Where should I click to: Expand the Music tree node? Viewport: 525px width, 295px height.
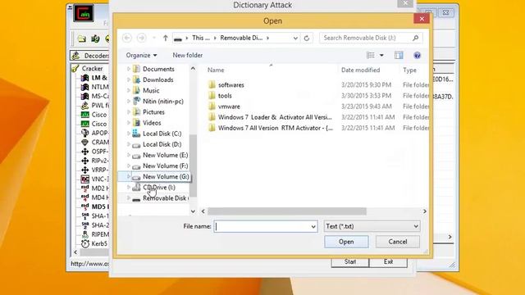(129, 90)
